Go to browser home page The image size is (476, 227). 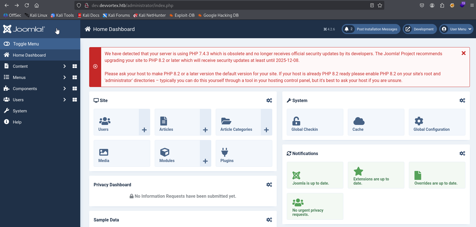[37, 5]
